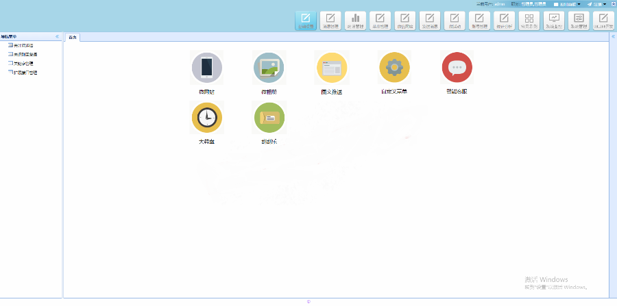
Task: Open the 发送消息 toolbar module
Action: (x=430, y=21)
